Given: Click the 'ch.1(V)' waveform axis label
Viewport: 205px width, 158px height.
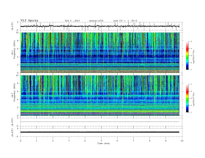Looking at the screenshot, I should click(x=12, y=26).
